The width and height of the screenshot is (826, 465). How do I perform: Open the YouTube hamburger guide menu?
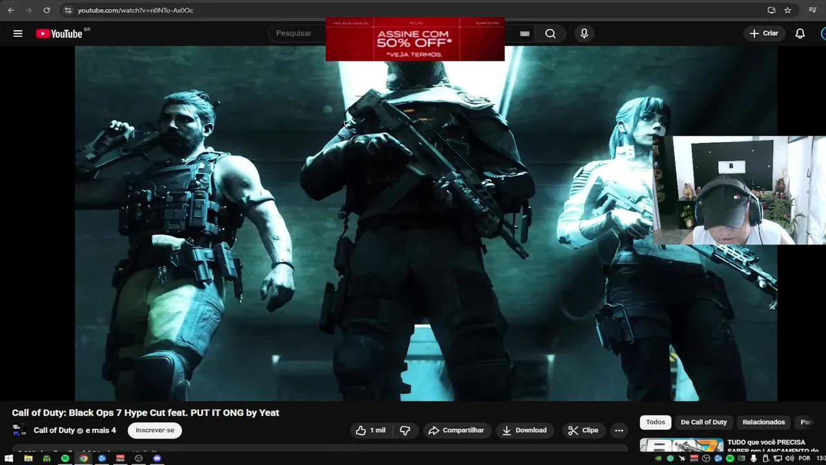tap(17, 34)
